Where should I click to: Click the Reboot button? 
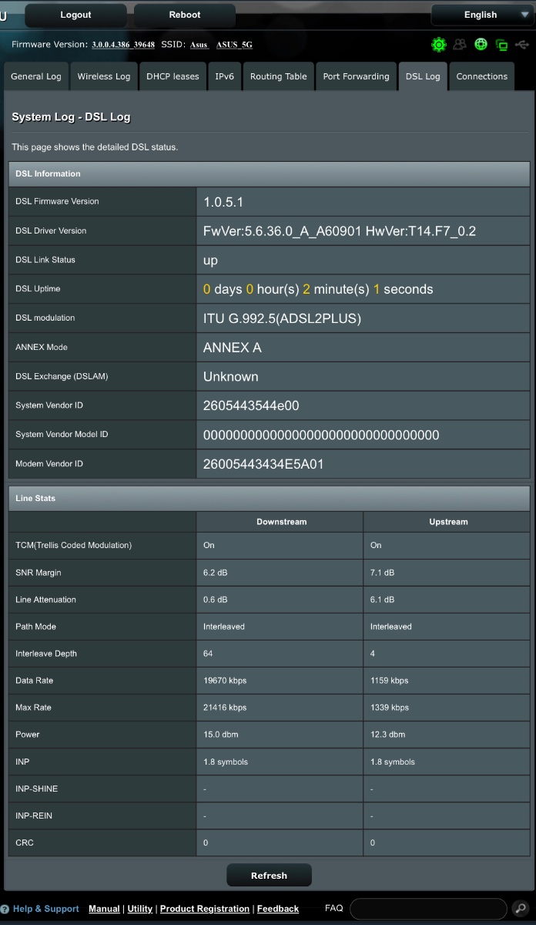pyautogui.click(x=185, y=15)
